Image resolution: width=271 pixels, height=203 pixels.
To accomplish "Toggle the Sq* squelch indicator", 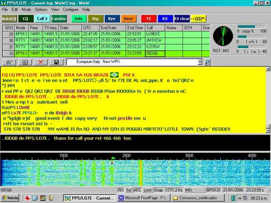I will point(129,190).
